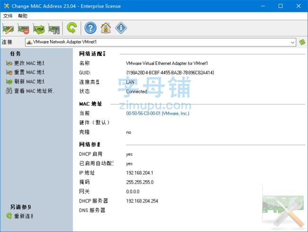Click the icon beside 重置 MAC 地址 task
308x232 pixels.
(x=9, y=72)
